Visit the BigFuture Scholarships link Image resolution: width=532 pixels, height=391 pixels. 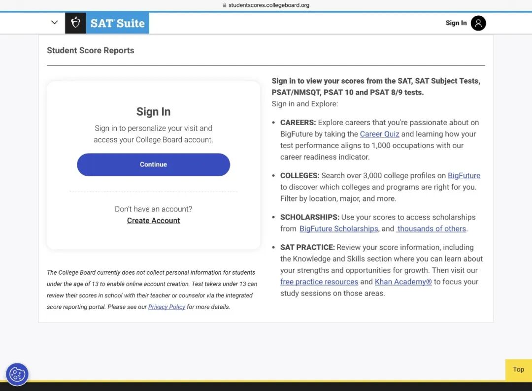[338, 229]
